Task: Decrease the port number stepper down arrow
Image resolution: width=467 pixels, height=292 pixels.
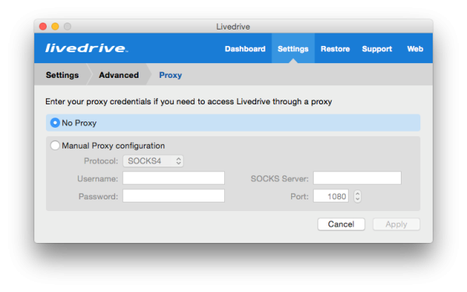Action: coord(358,199)
